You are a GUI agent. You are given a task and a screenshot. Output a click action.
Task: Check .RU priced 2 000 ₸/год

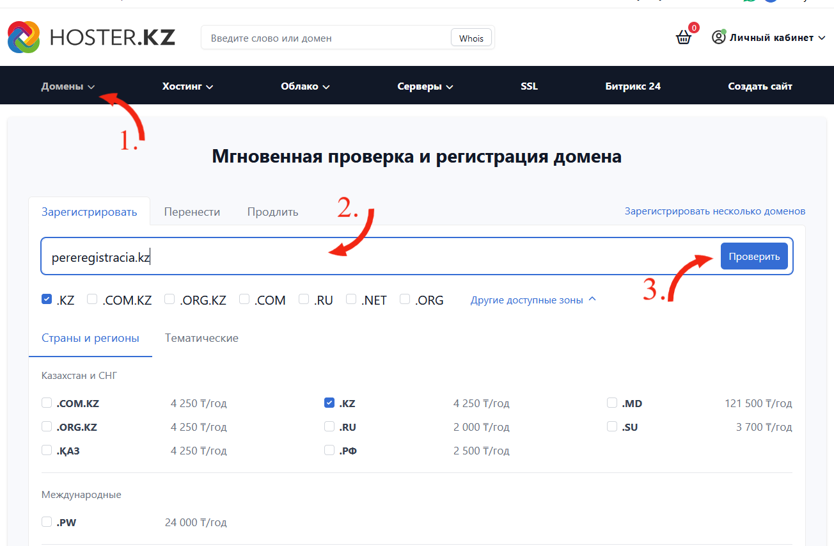point(329,426)
